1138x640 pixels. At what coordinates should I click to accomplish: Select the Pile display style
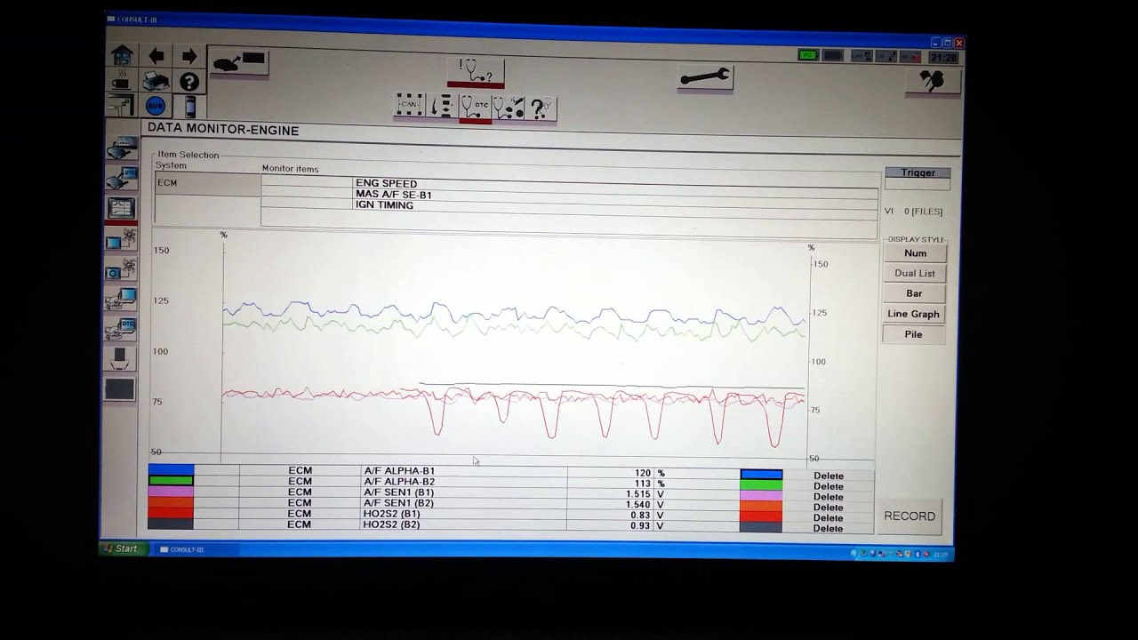[913, 334]
